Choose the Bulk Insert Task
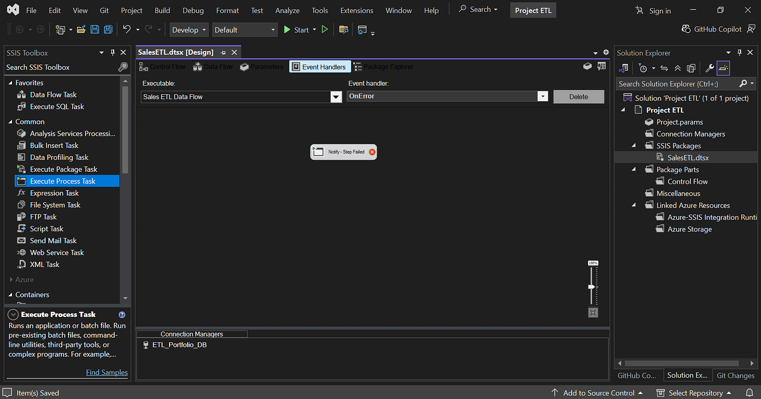Screen dimensions: 761x399 click(54, 146)
